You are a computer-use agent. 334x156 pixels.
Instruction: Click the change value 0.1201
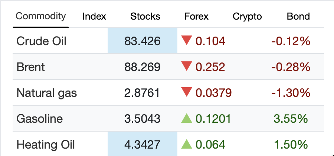(213, 119)
